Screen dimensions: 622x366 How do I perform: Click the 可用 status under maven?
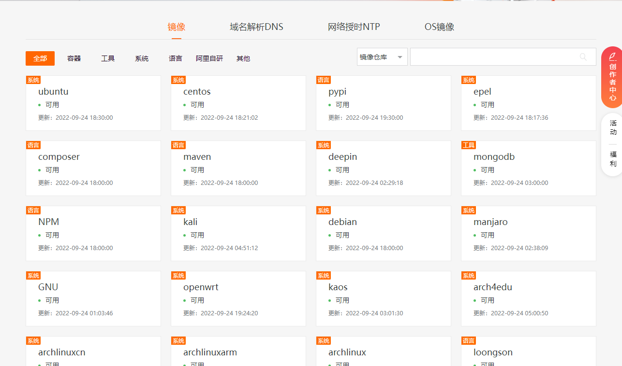click(x=197, y=170)
